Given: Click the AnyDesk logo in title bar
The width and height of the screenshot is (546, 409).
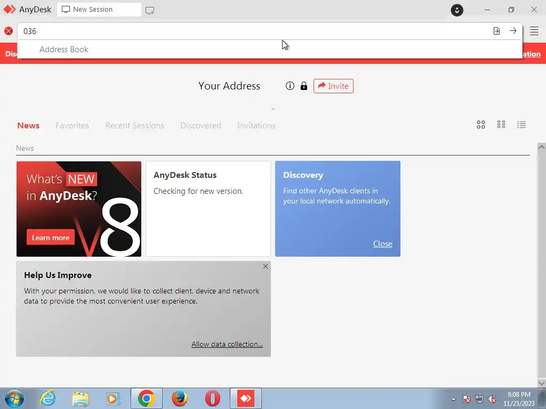Looking at the screenshot, I should [x=10, y=10].
